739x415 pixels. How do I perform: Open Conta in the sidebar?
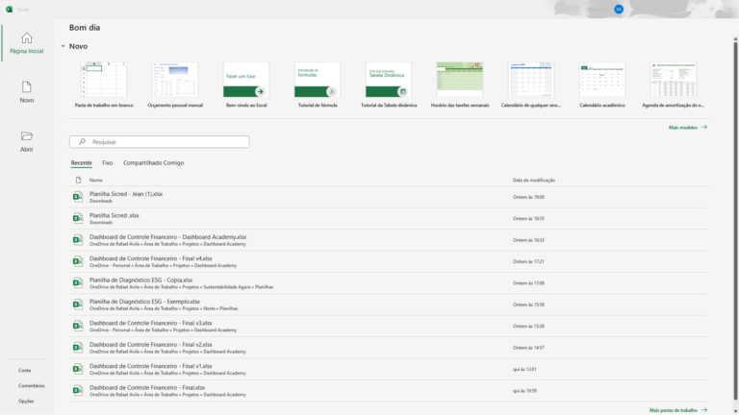point(24,370)
